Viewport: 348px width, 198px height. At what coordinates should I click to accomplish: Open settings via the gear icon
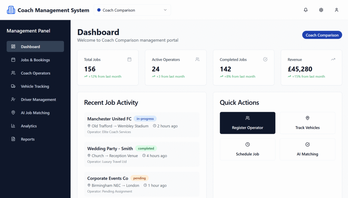pos(321,10)
